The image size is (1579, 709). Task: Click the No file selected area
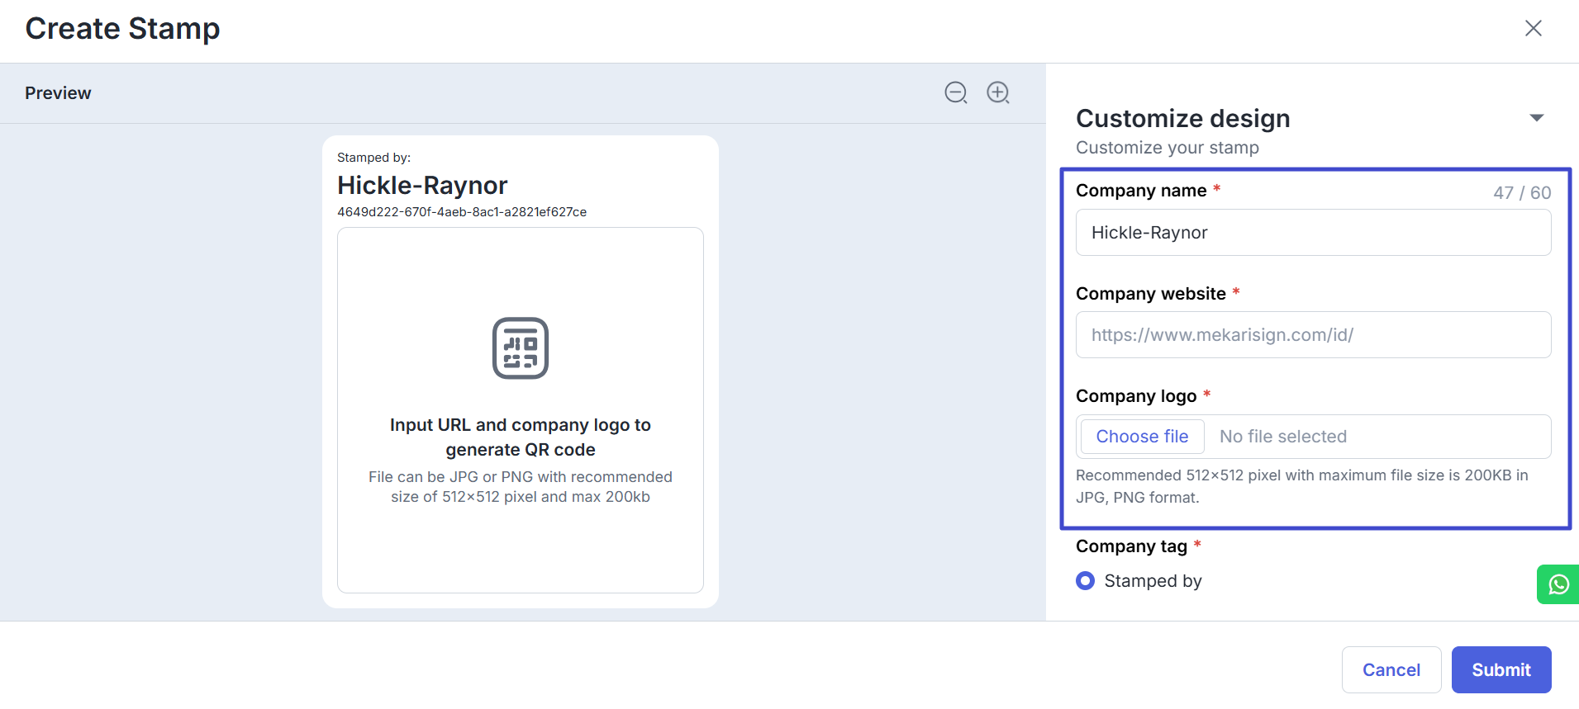(1283, 437)
